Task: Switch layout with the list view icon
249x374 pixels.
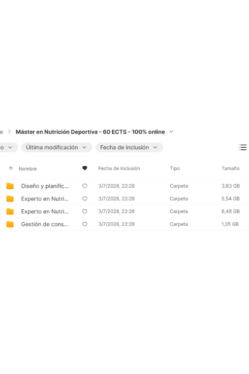Action: pos(243,147)
